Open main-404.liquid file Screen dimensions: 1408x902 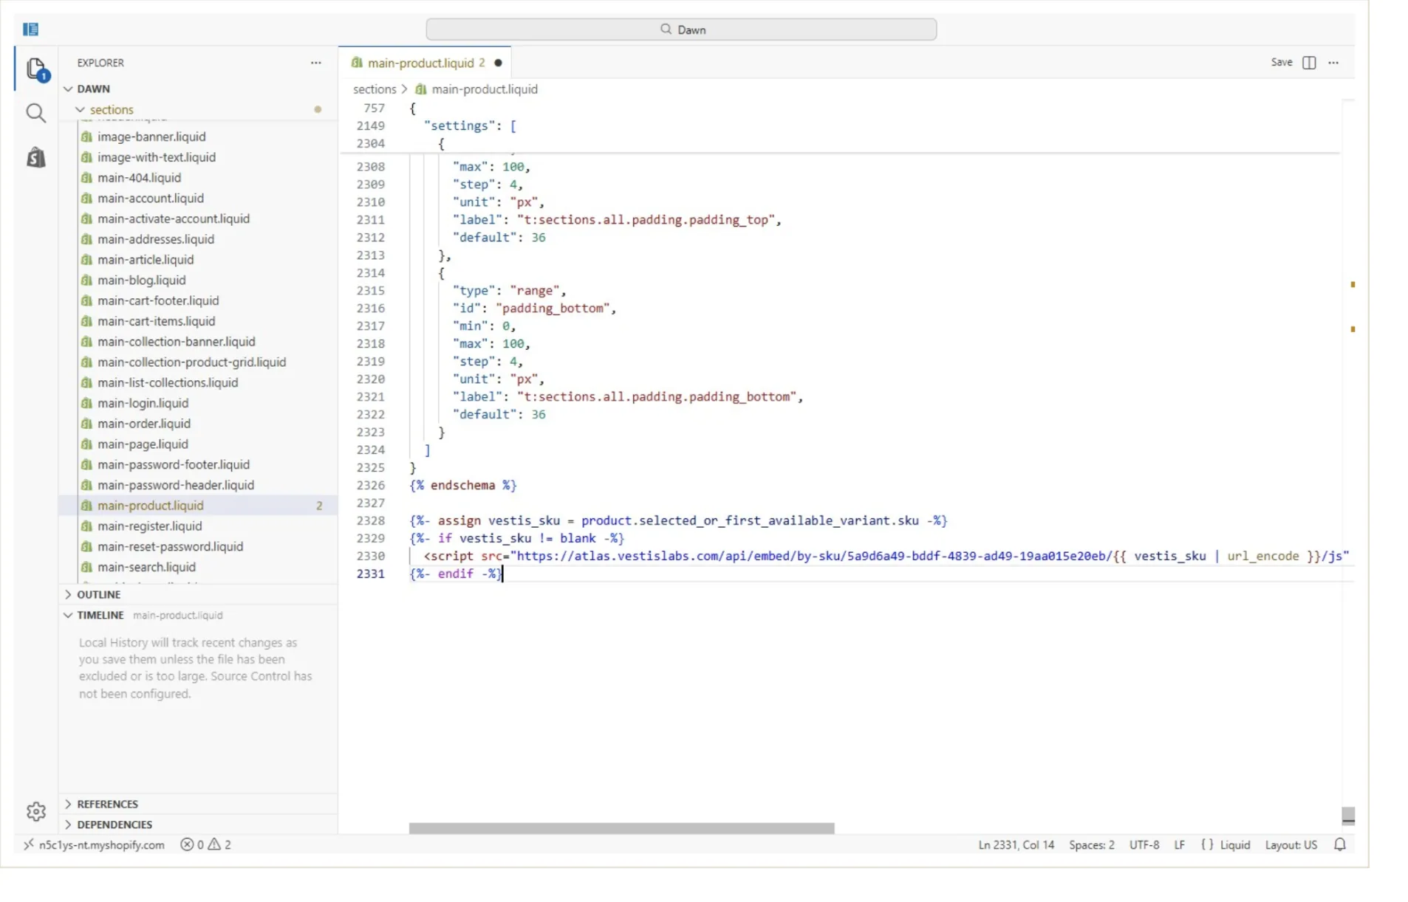[x=139, y=178]
